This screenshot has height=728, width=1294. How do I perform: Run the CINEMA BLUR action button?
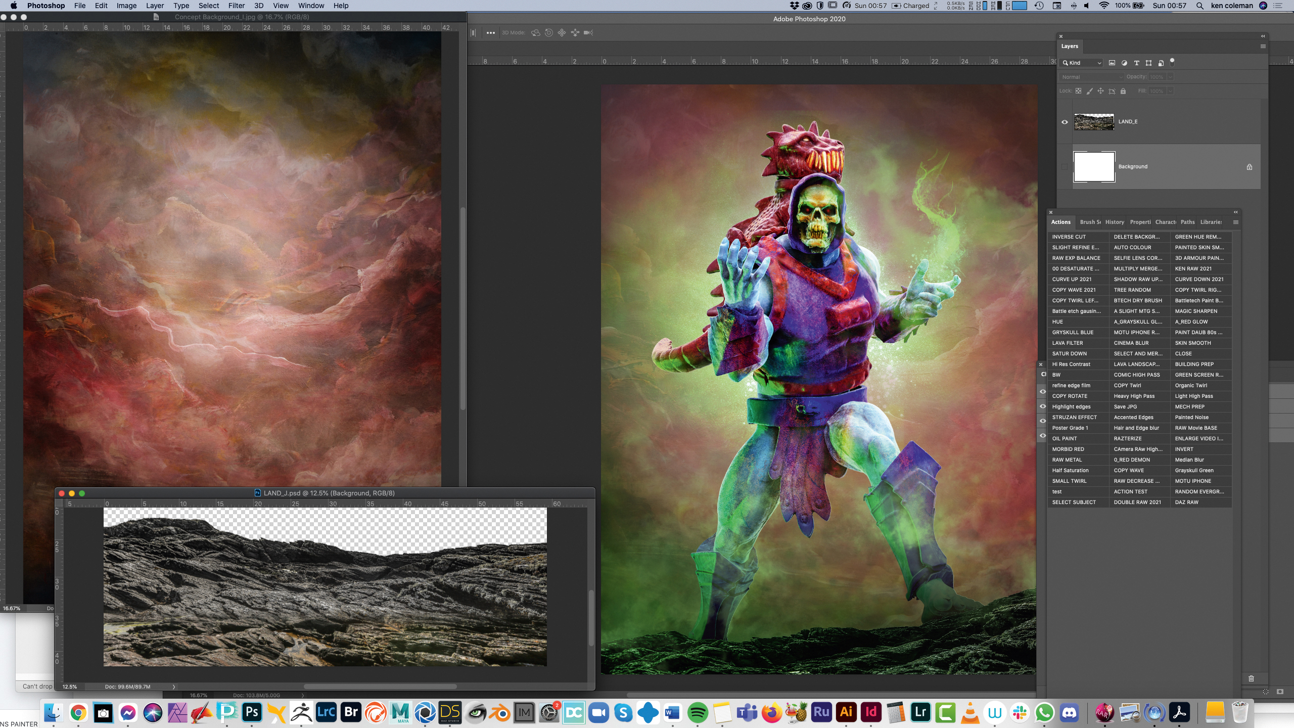[x=1140, y=343]
